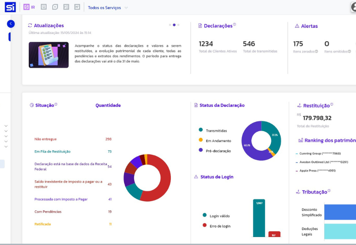Open the NF service icon in top bar
The height and width of the screenshot is (245, 356).
tap(77, 7)
